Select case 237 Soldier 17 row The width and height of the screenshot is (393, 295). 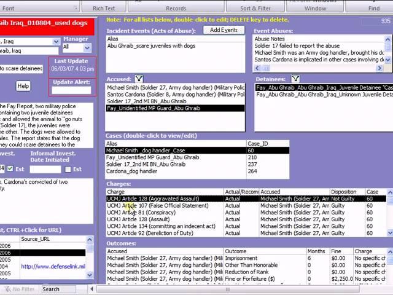[197, 164]
